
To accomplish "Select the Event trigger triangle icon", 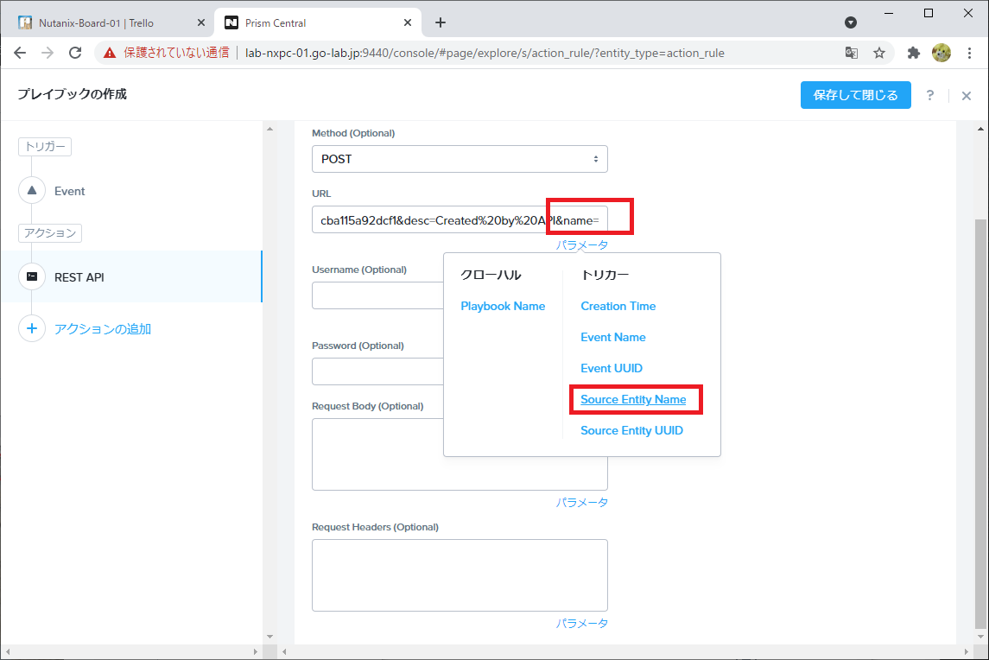I will pyautogui.click(x=32, y=191).
